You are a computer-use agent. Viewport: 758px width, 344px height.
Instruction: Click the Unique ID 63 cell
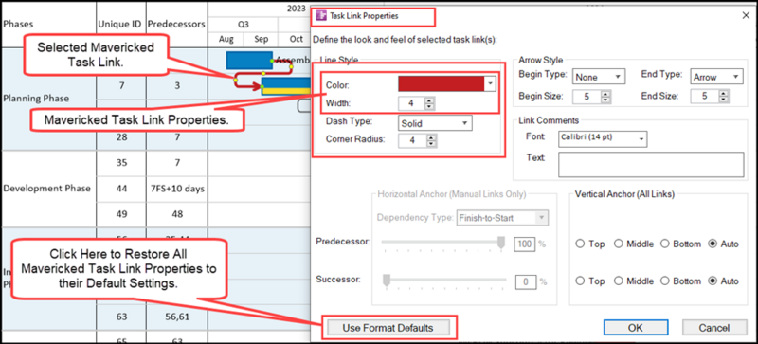(120, 317)
